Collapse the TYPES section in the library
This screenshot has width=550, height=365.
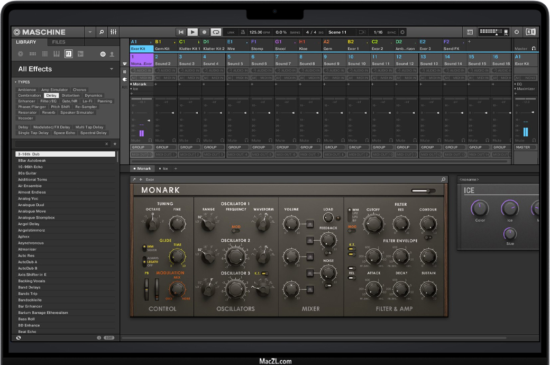[x=16, y=82]
